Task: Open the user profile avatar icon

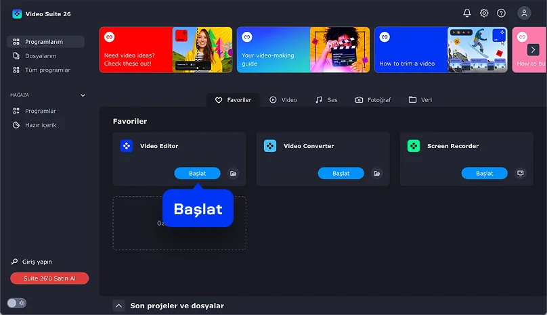Action: (524, 14)
